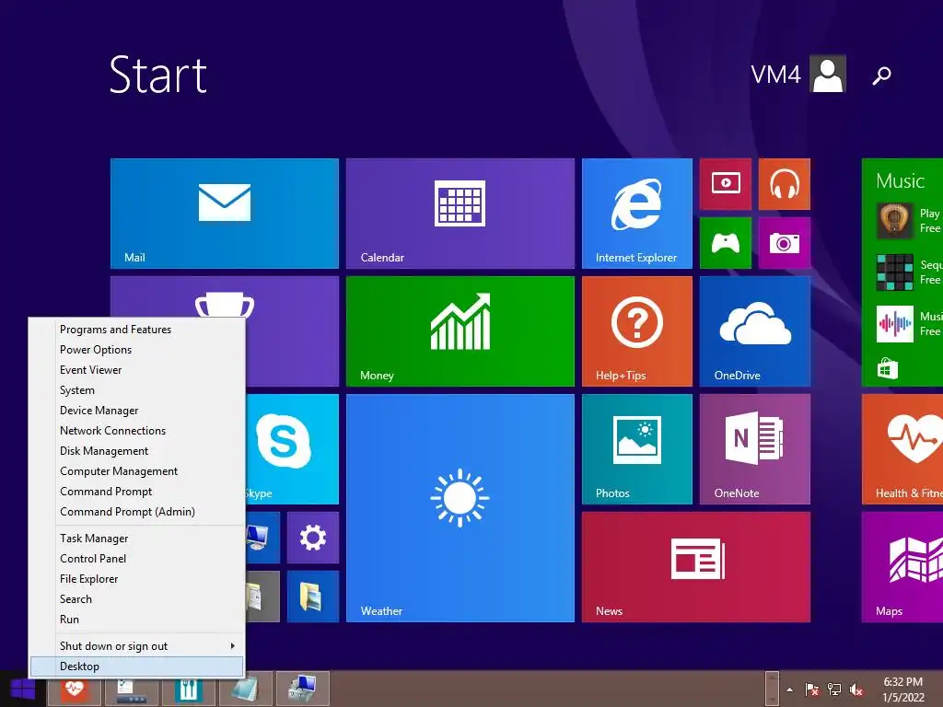The height and width of the screenshot is (707, 943).
Task: Open the system utility taskbar icon
Action: pos(302,689)
